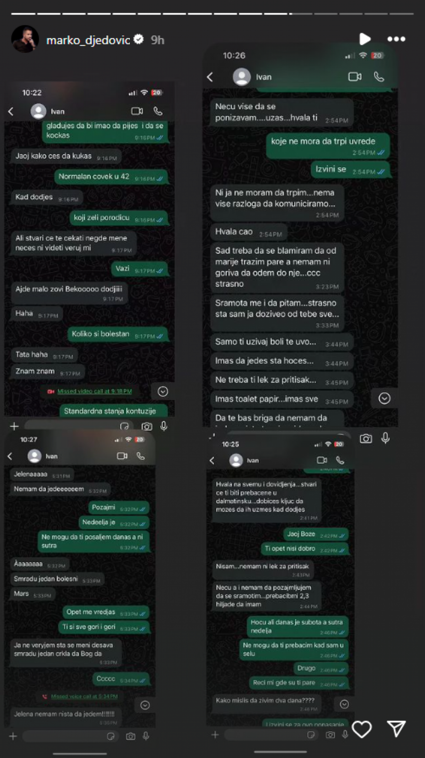Tap the story progress bar at top
This screenshot has height=758, width=425.
click(212, 14)
